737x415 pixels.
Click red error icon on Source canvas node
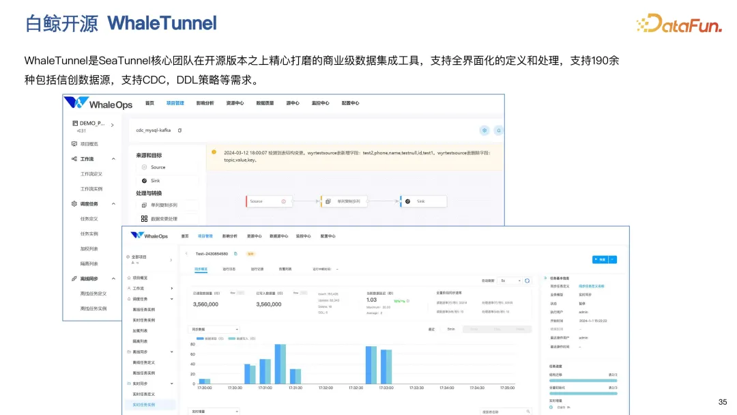283,201
